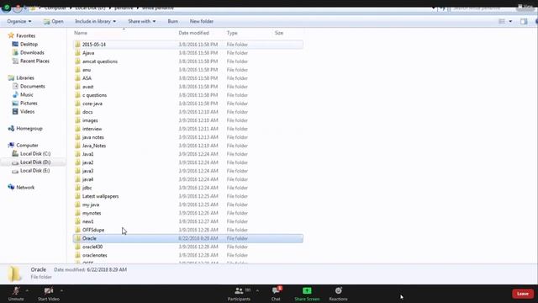
Task: Expand audio options arrow beside Unmute
Action: [x=27, y=290]
